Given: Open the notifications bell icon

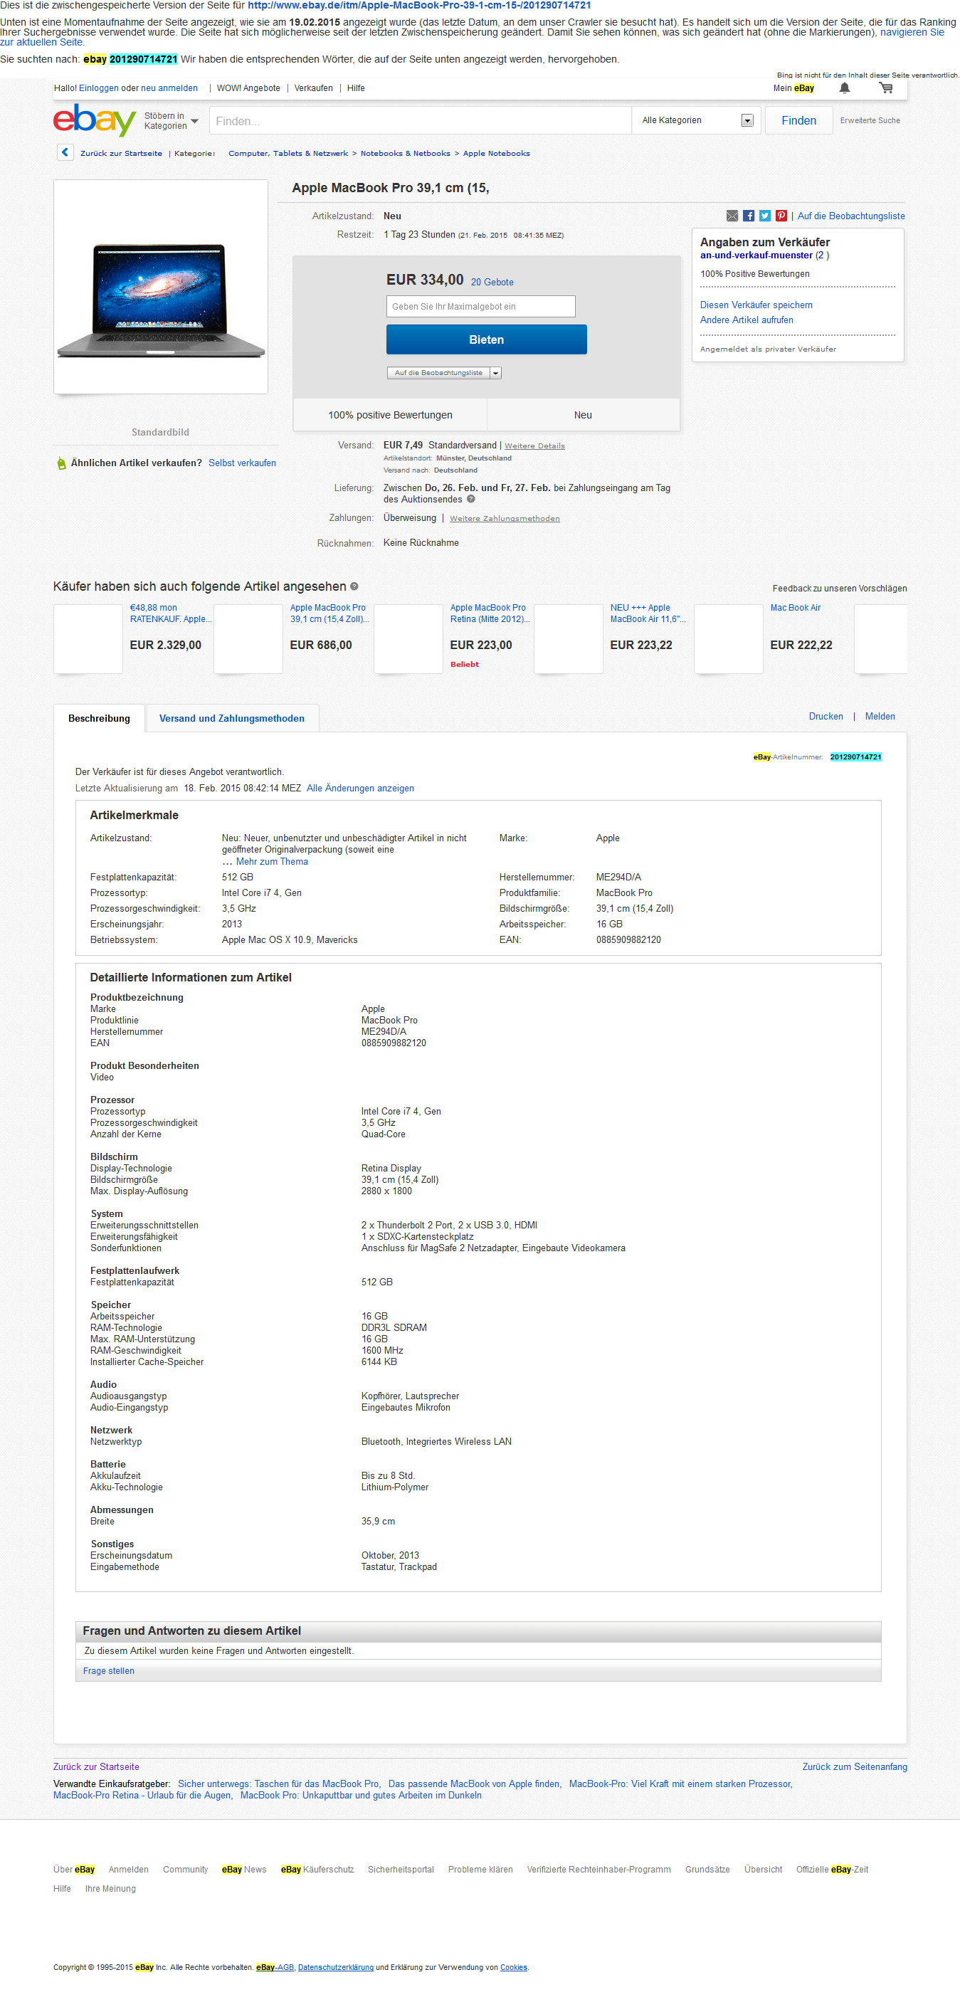Looking at the screenshot, I should pos(844,88).
